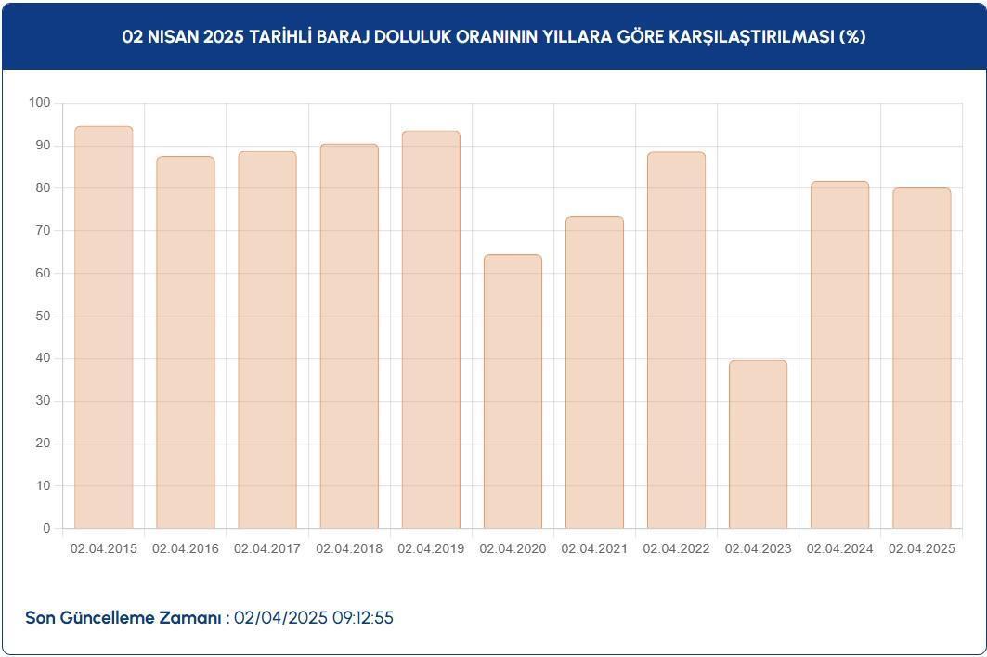The image size is (987, 657).
Task: Select the 02.04.2022 bar
Action: pyautogui.click(x=677, y=340)
